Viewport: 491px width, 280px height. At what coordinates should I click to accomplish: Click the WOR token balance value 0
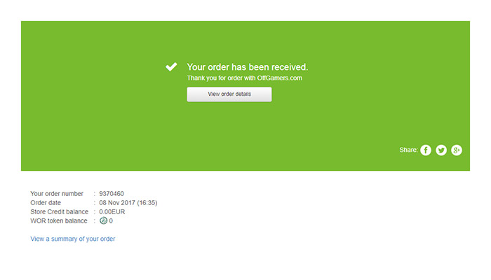[x=111, y=220]
